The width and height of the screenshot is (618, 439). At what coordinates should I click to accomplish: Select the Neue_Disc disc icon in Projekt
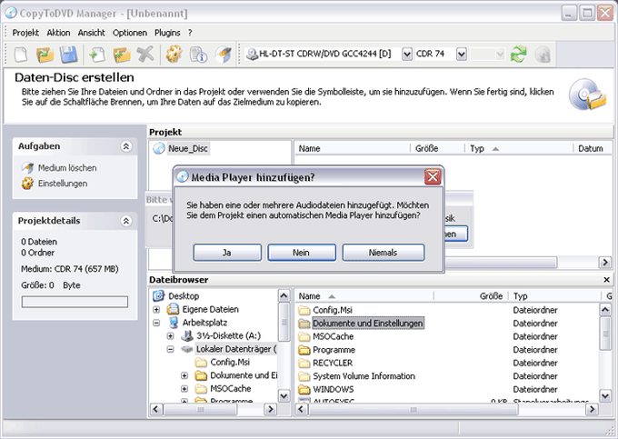click(158, 148)
